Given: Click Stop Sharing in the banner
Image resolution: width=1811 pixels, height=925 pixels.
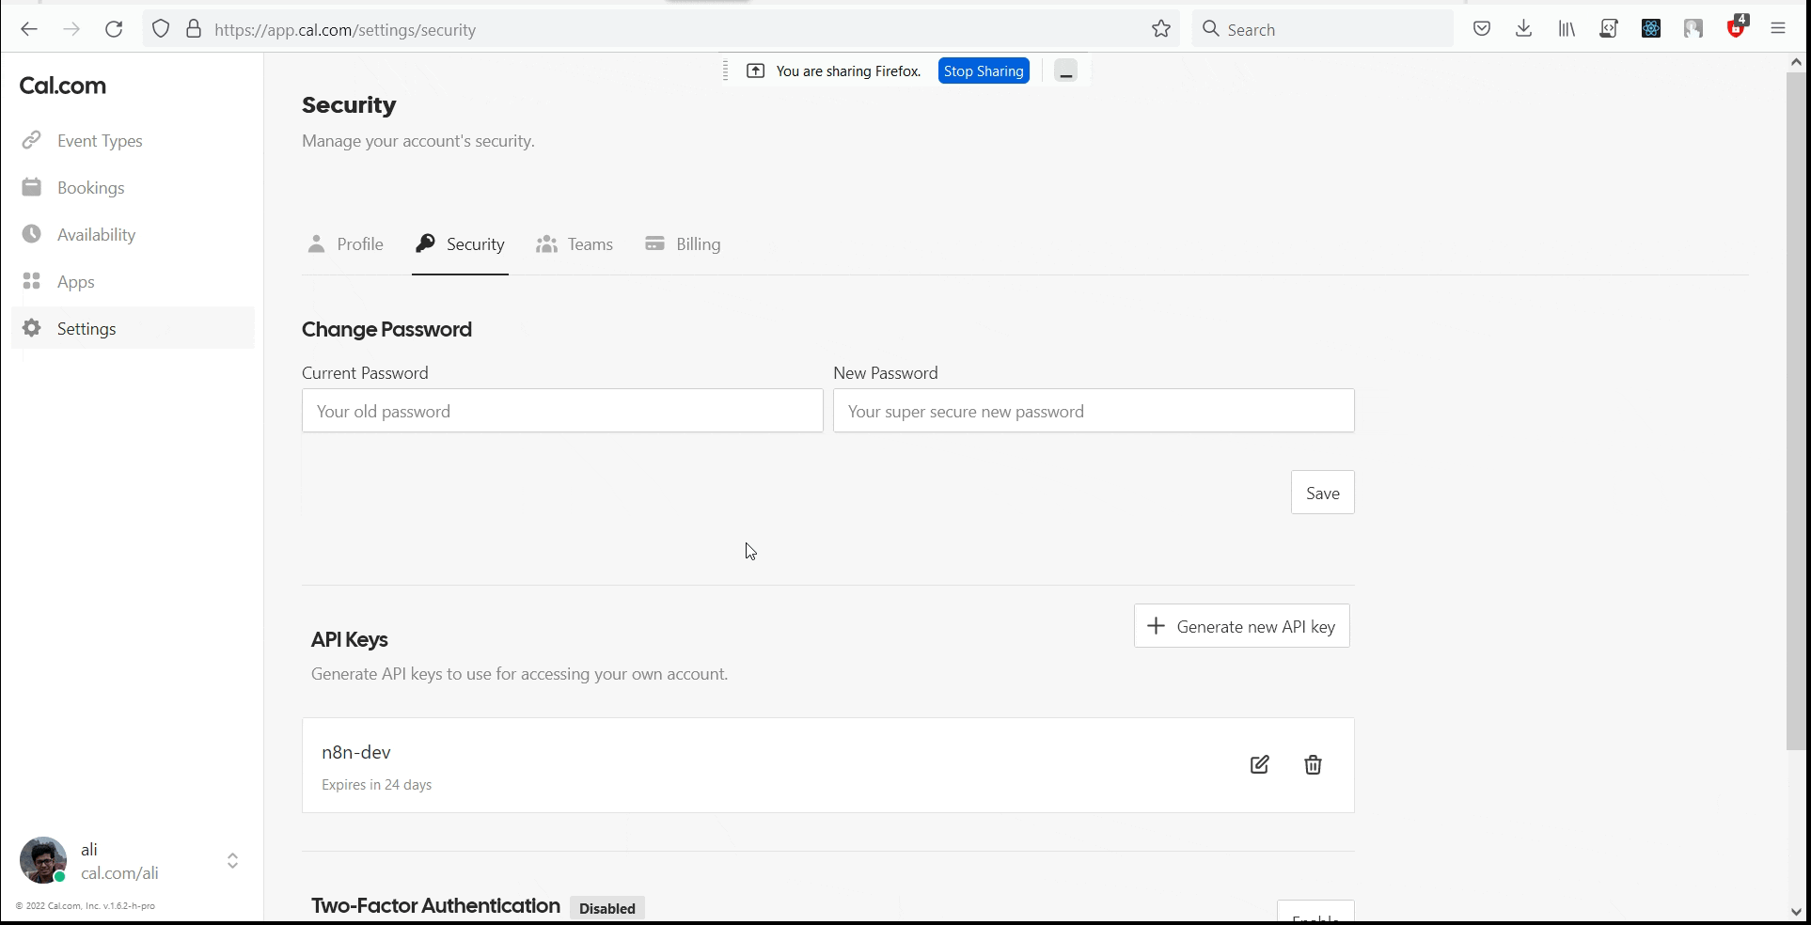Looking at the screenshot, I should [983, 70].
